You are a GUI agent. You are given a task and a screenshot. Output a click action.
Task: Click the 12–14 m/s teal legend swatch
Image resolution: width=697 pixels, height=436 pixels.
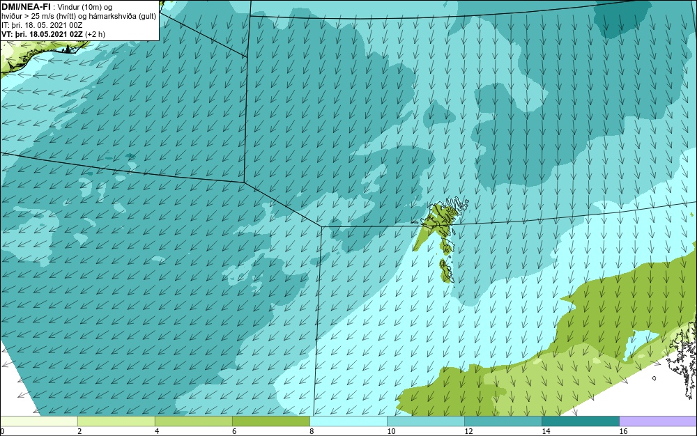pos(503,421)
